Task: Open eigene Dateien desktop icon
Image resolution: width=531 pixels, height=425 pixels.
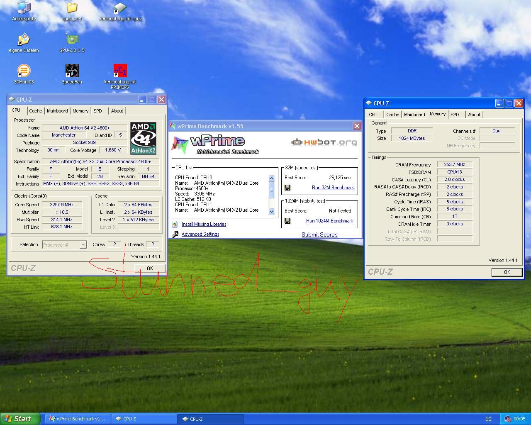Action: pyautogui.click(x=24, y=43)
